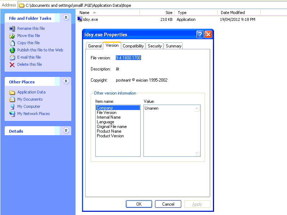Click the Move this file icon
Screen dimensions: 287x215
(x=12, y=36)
